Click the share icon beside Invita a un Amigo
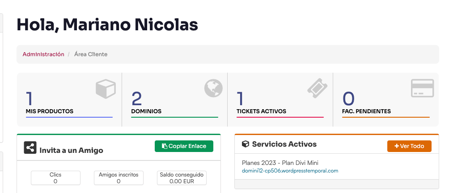Image resolution: width=449 pixels, height=193 pixels. point(30,148)
